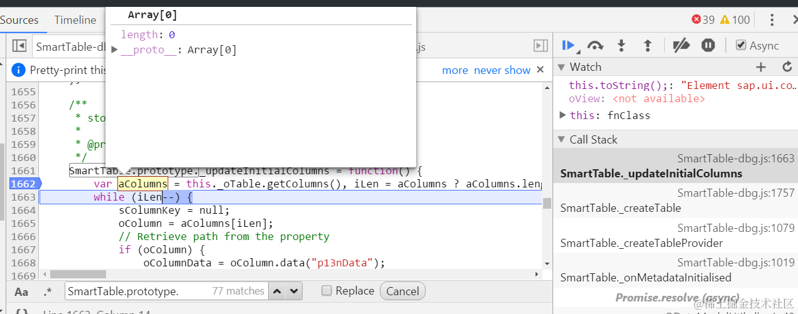Screen dimensions: 798x314
Task: Jump to previous search match
Action: [x=278, y=291]
